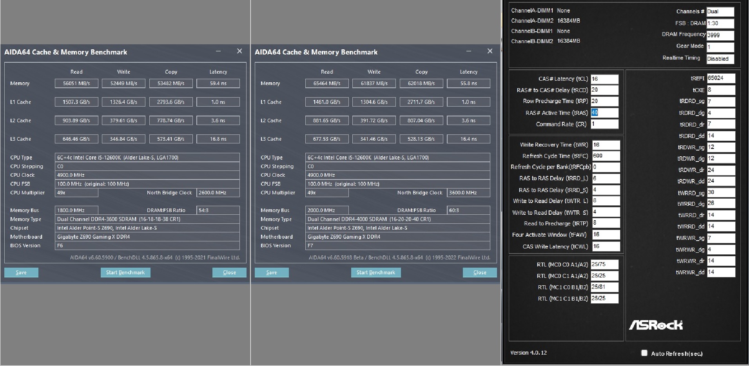
Task: Select the Memory Latency value 59.4 ns
Action: pyautogui.click(x=218, y=83)
